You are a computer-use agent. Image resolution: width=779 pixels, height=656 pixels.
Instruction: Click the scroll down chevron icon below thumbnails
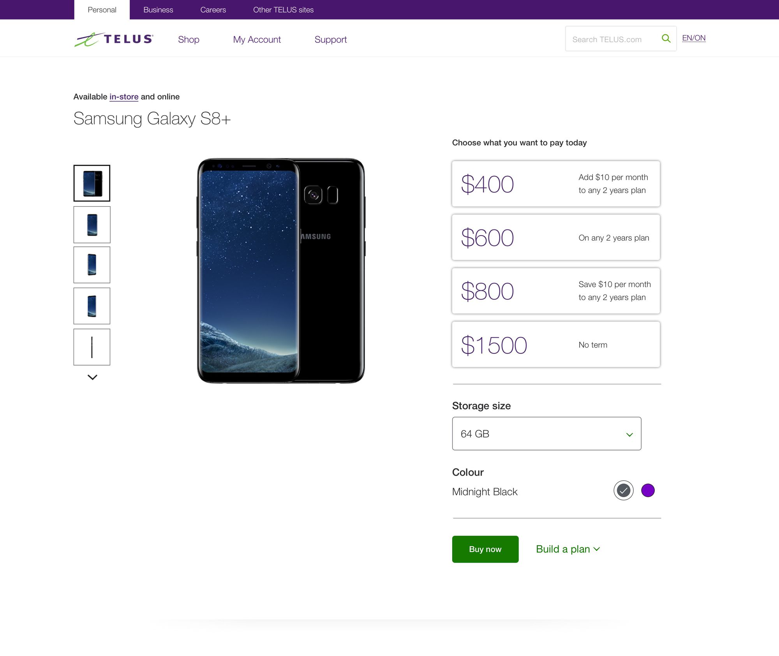click(x=92, y=377)
